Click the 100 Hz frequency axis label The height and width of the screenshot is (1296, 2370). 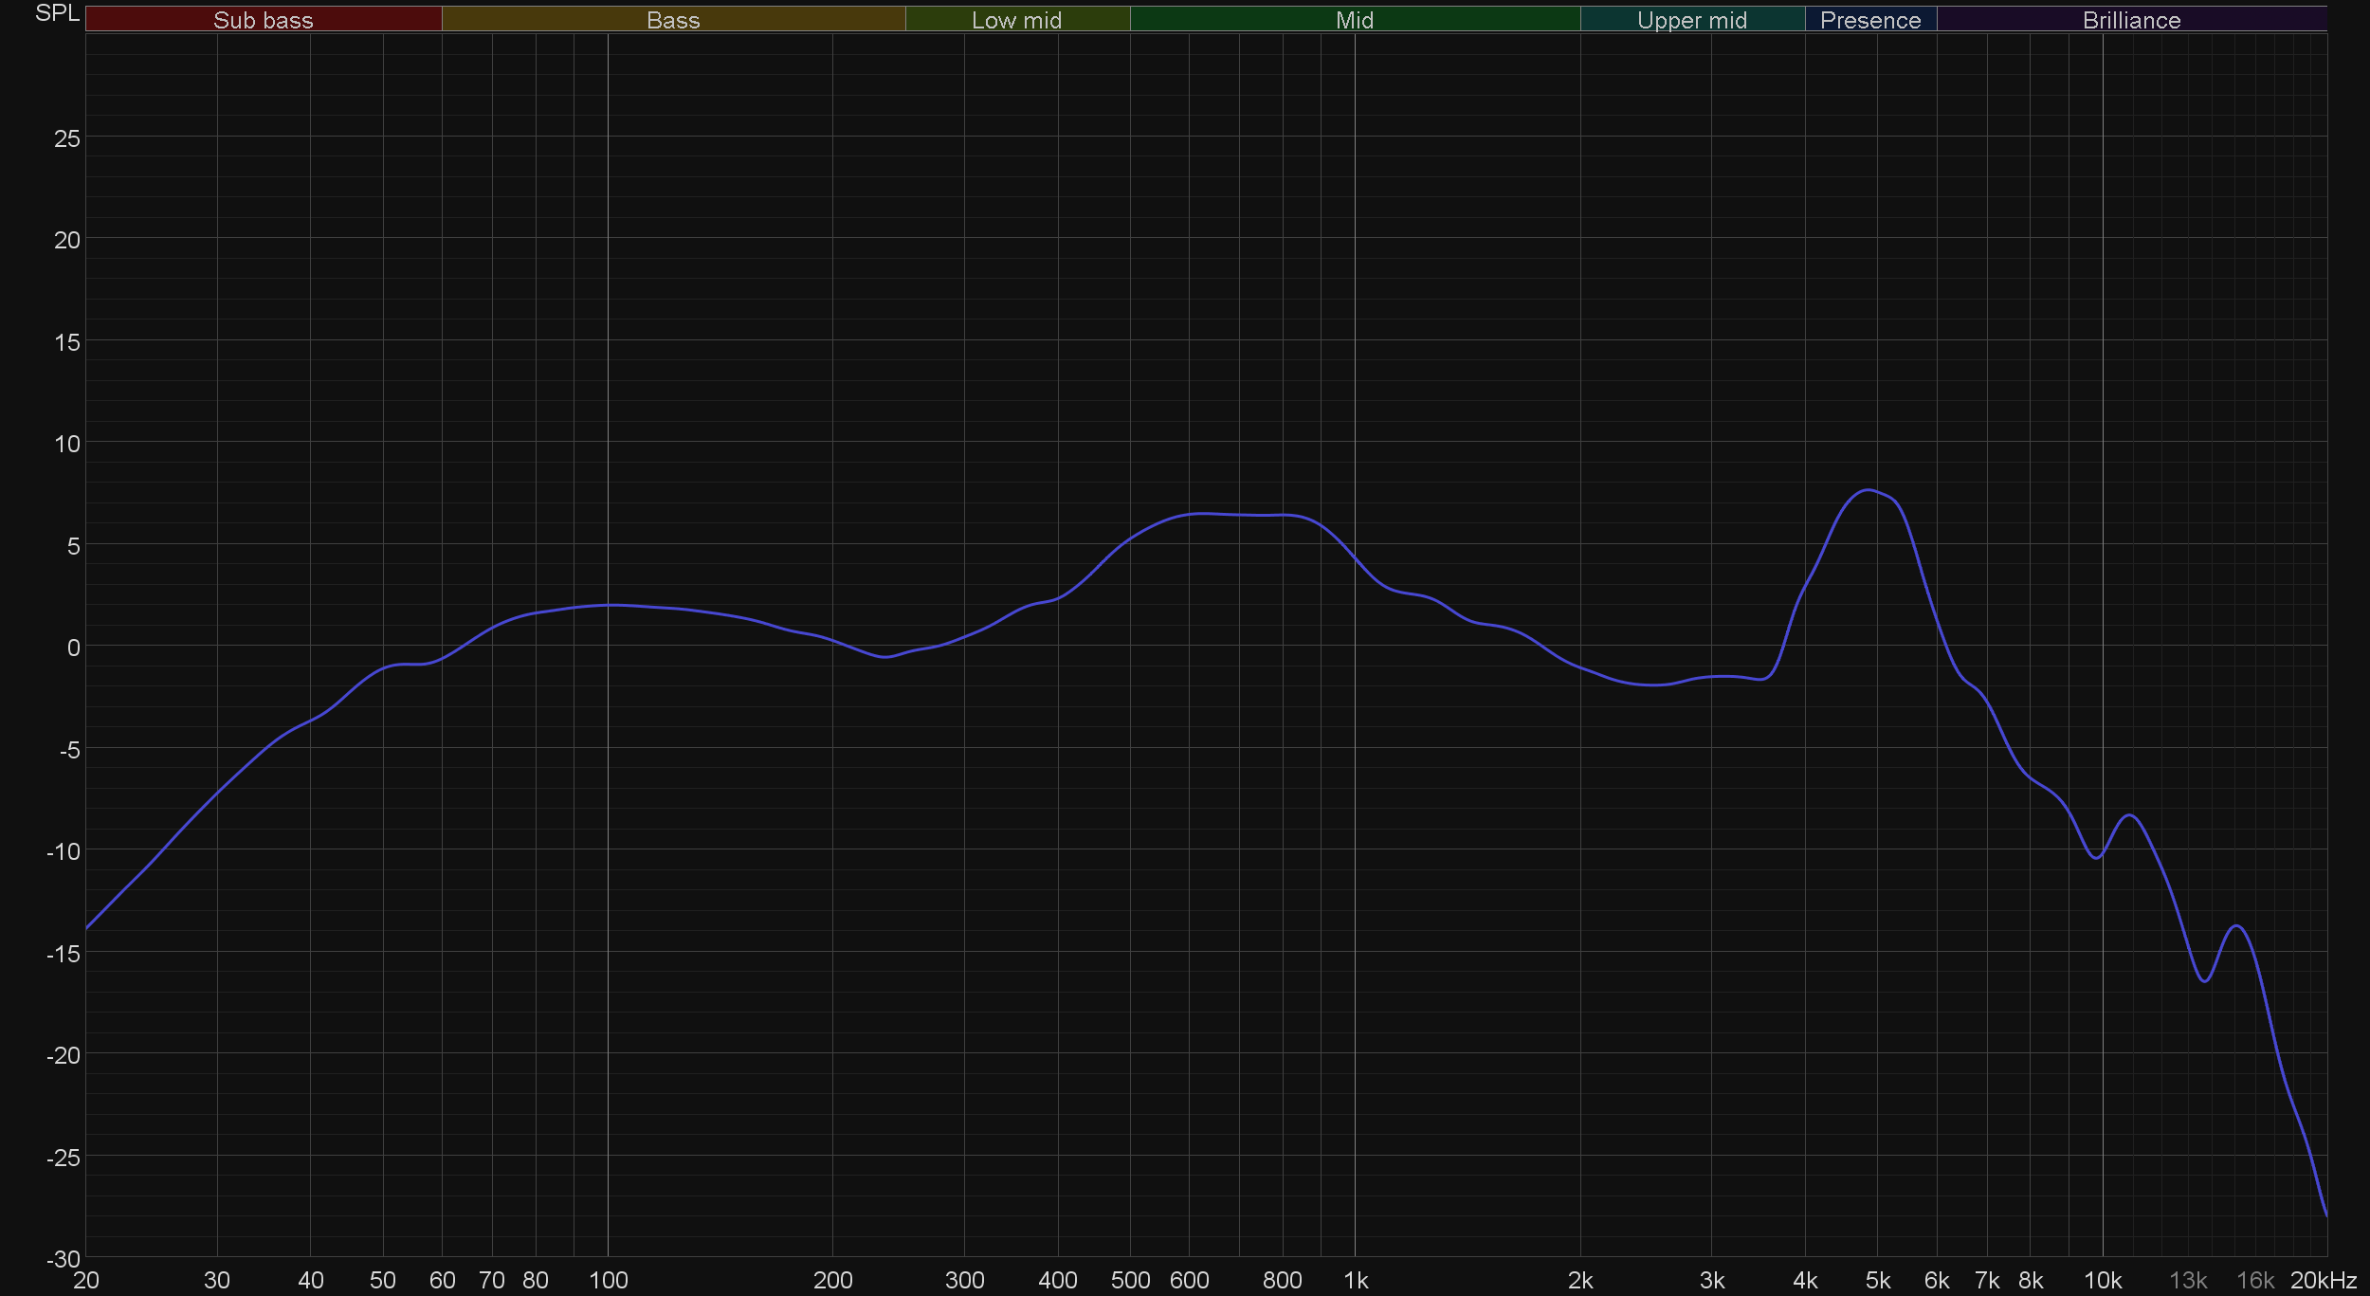click(x=608, y=1281)
